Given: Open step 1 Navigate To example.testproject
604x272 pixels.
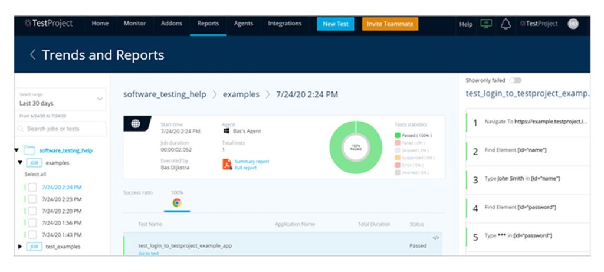Looking at the screenshot, I should click(528, 122).
